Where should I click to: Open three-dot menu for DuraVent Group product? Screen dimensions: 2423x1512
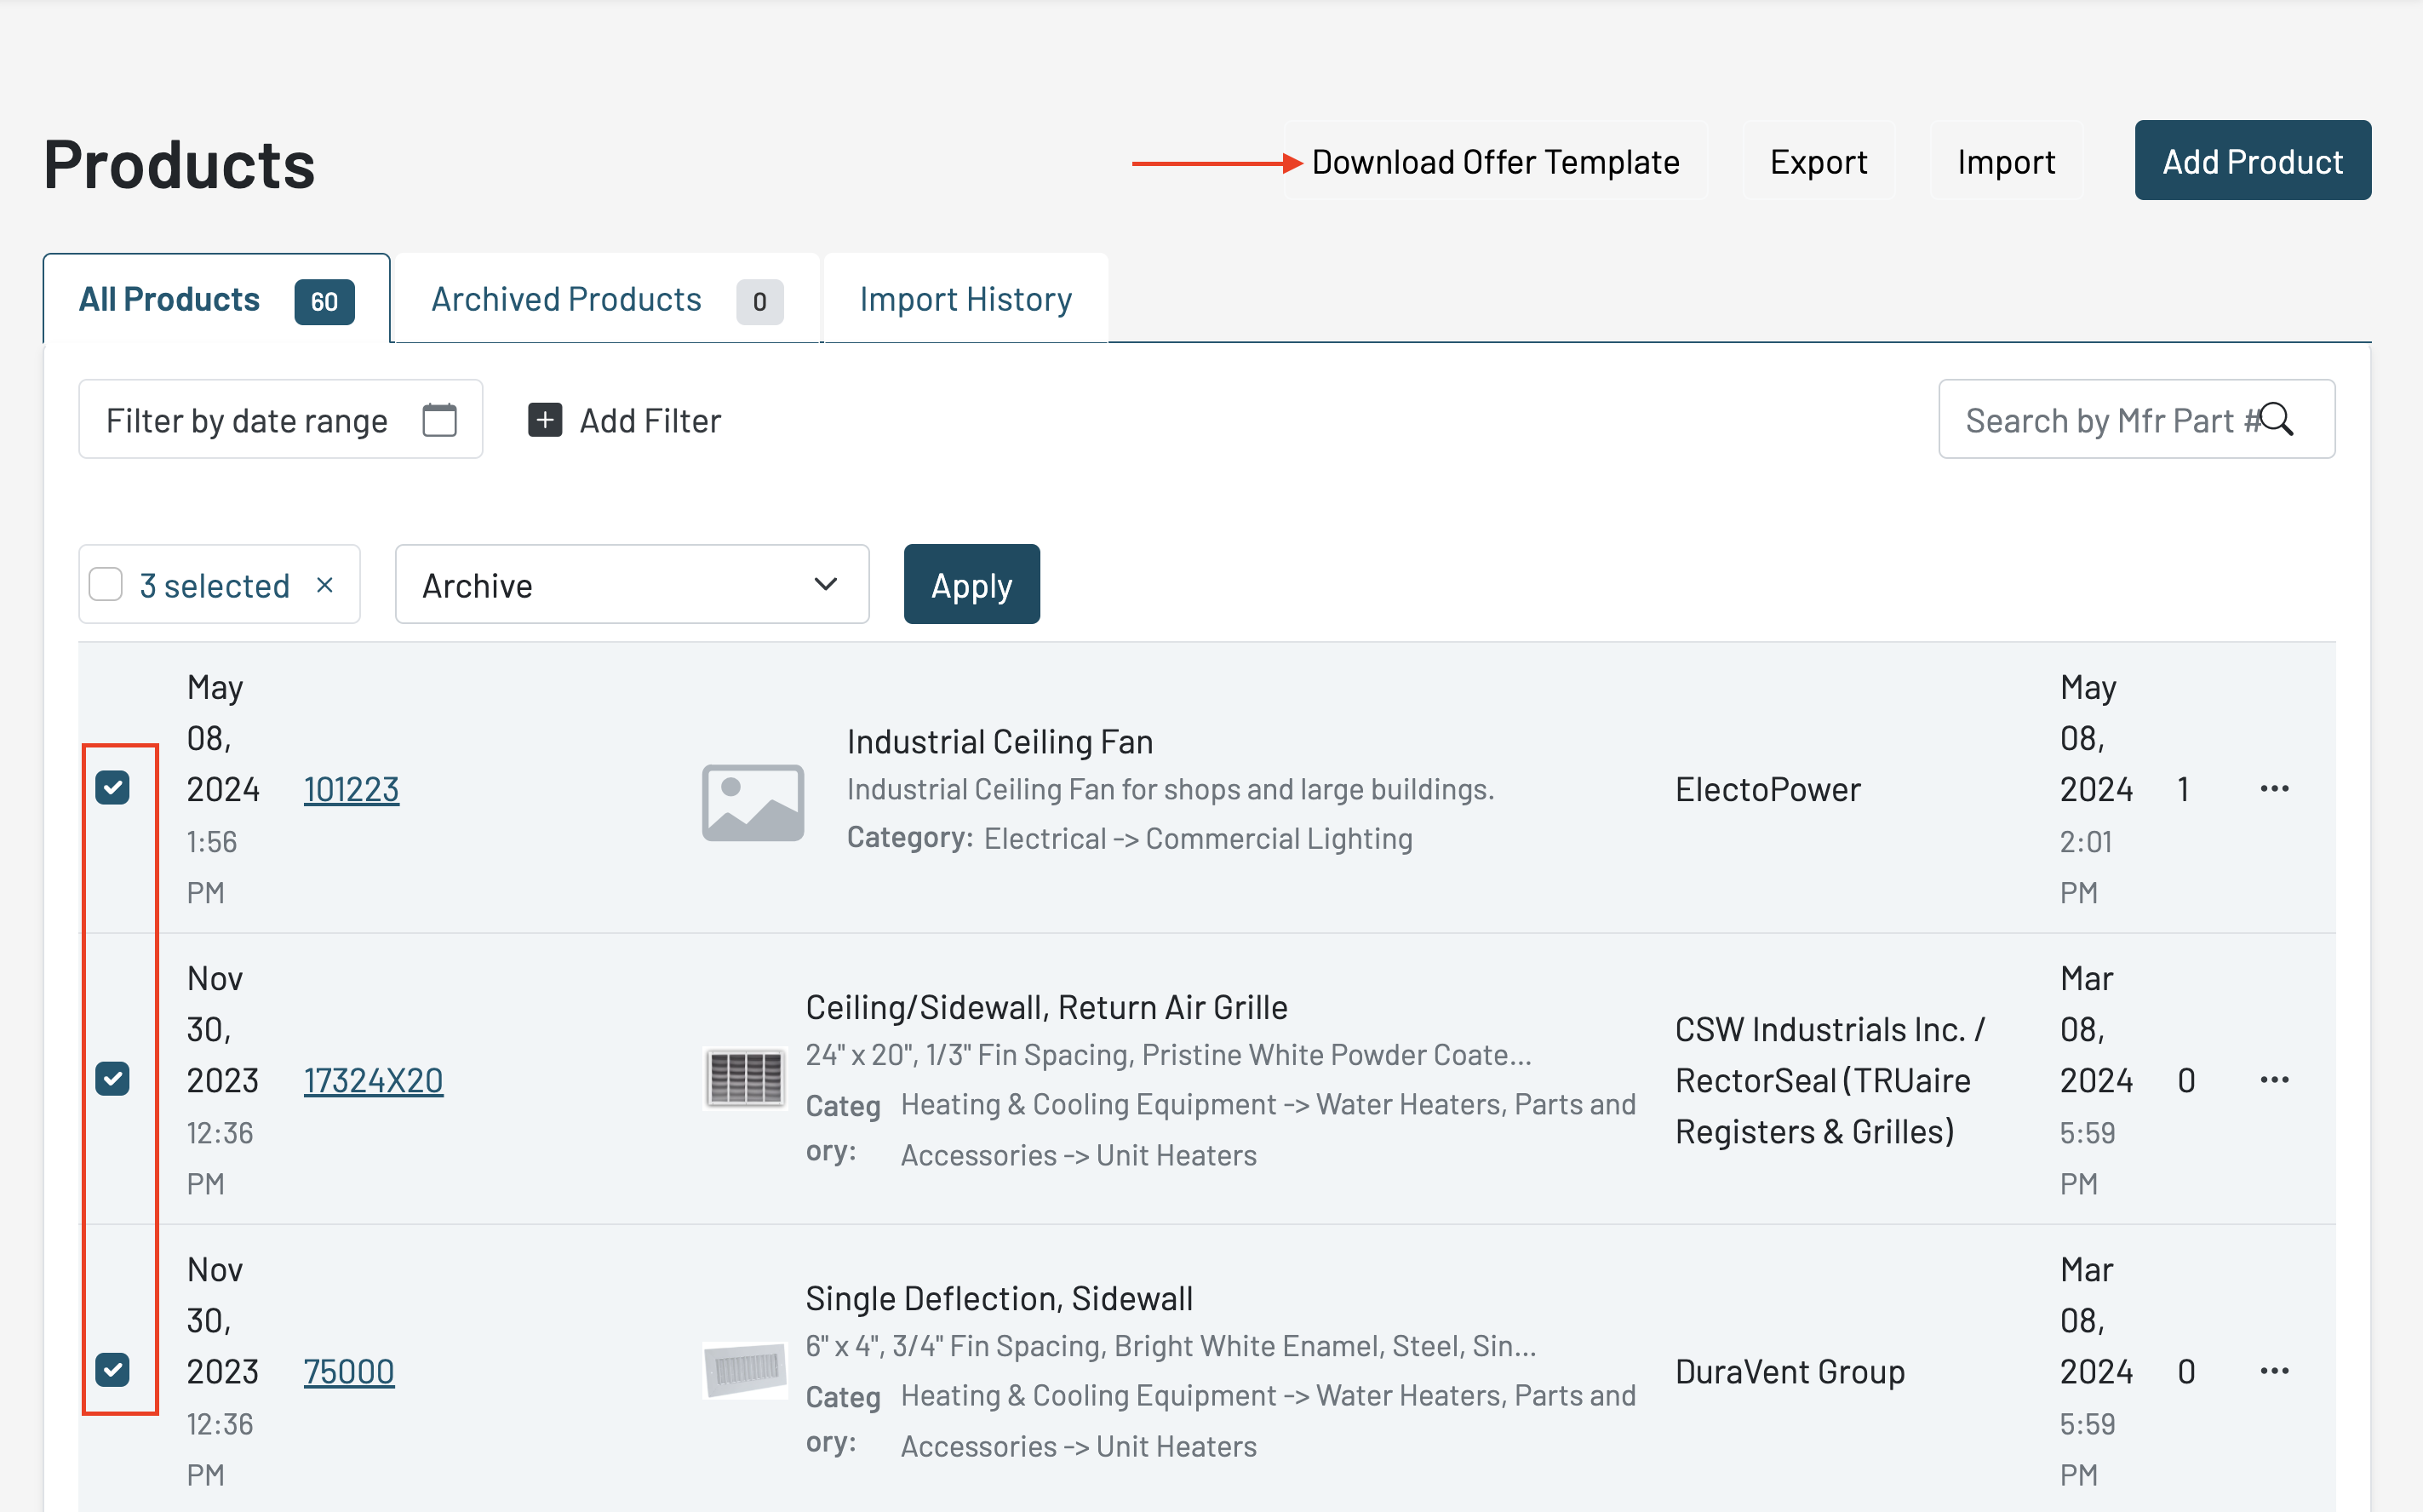[x=2274, y=1371]
